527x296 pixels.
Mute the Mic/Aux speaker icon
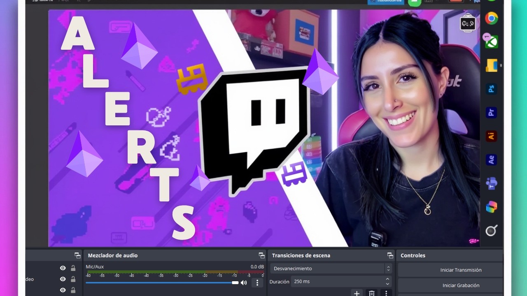[x=244, y=282]
